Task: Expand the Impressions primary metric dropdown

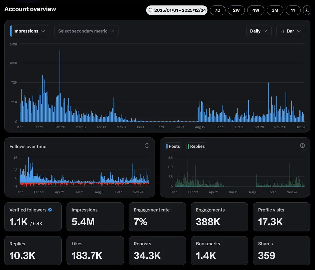Action: click(x=29, y=31)
